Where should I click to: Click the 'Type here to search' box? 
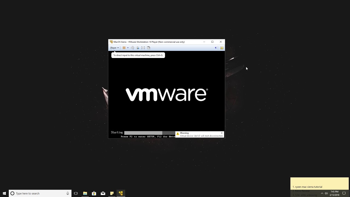(40, 193)
